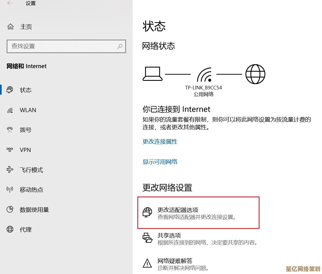The image size is (322, 274).
Task: Select the 数据使用量 menu item
Action: 34,210
